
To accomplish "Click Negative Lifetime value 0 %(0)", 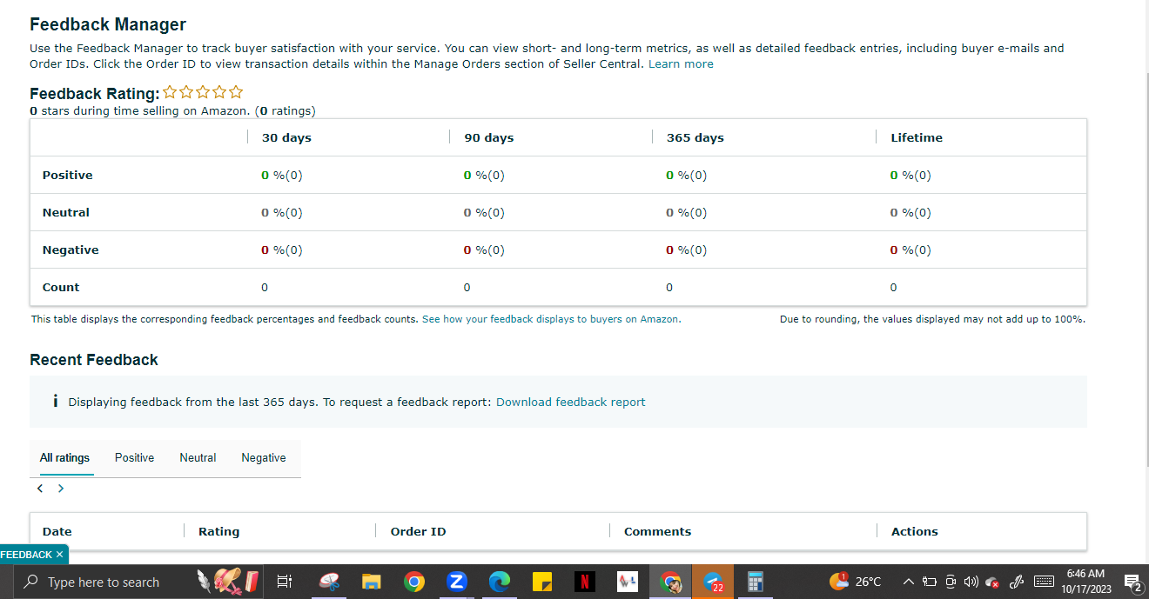I will click(910, 250).
